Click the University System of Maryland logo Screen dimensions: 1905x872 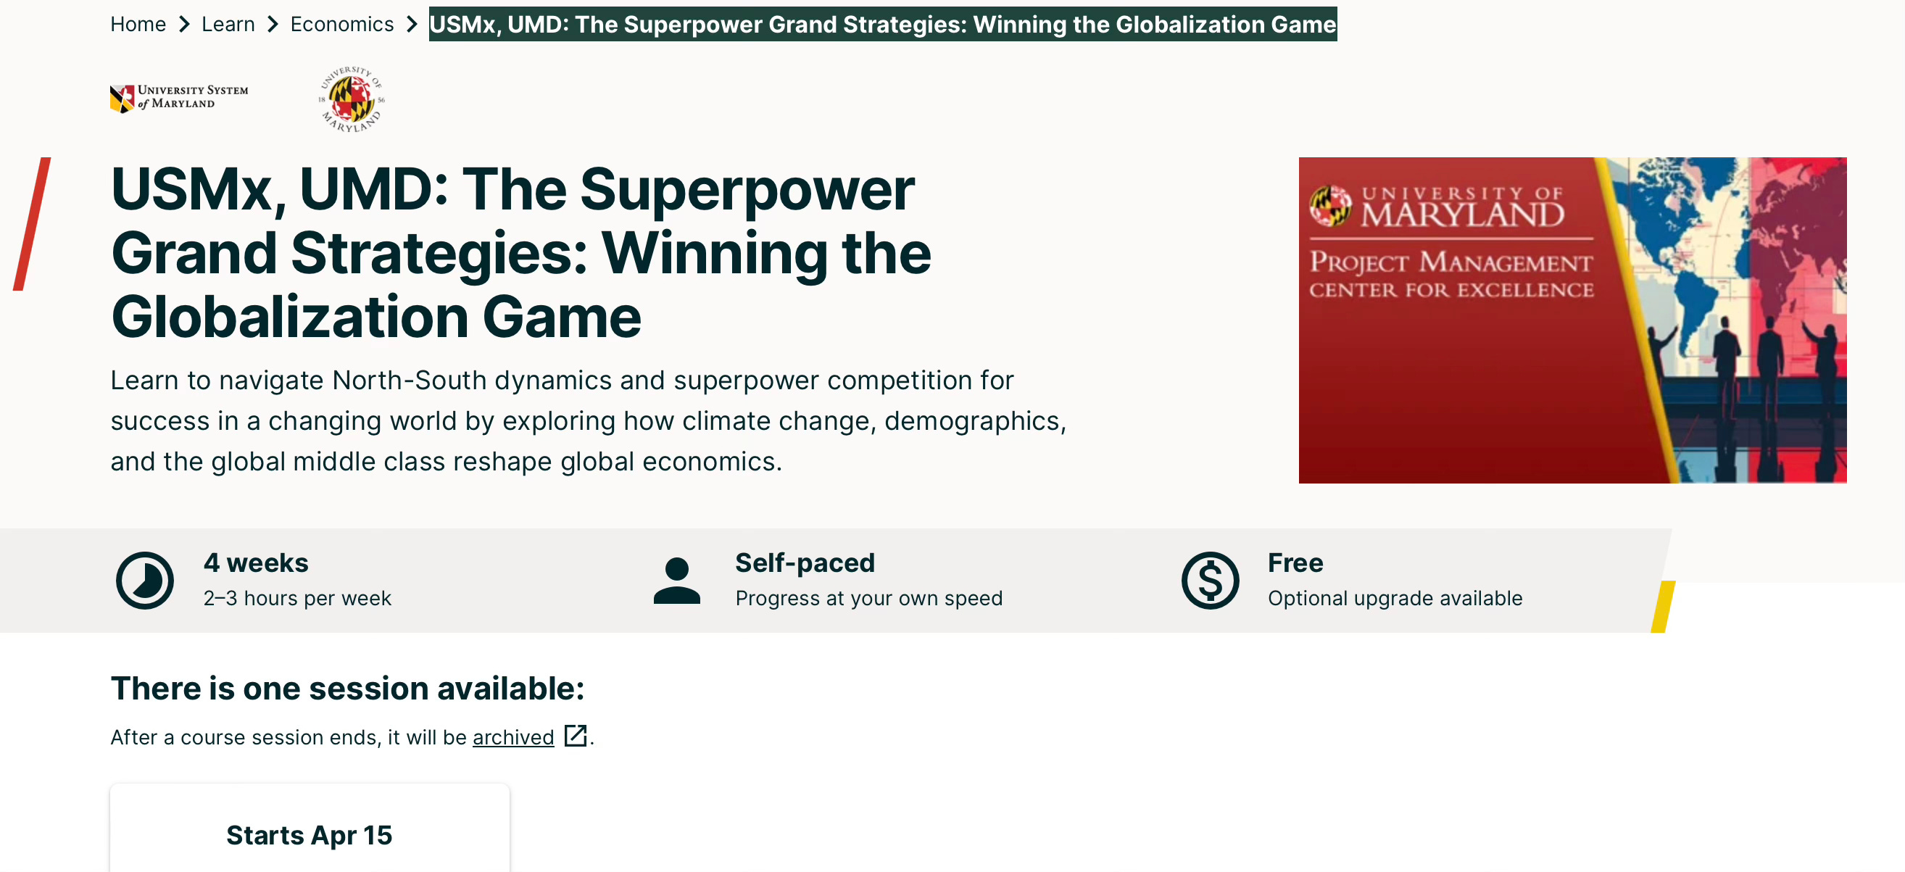point(179,98)
